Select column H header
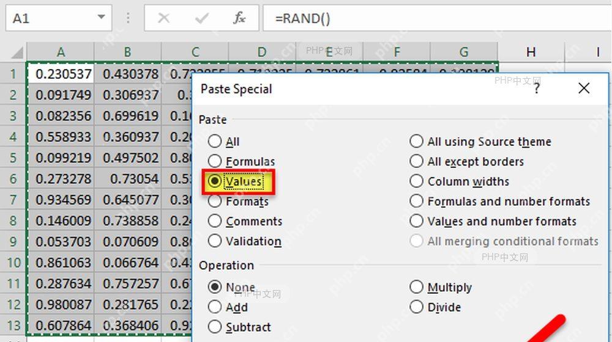 (x=531, y=52)
